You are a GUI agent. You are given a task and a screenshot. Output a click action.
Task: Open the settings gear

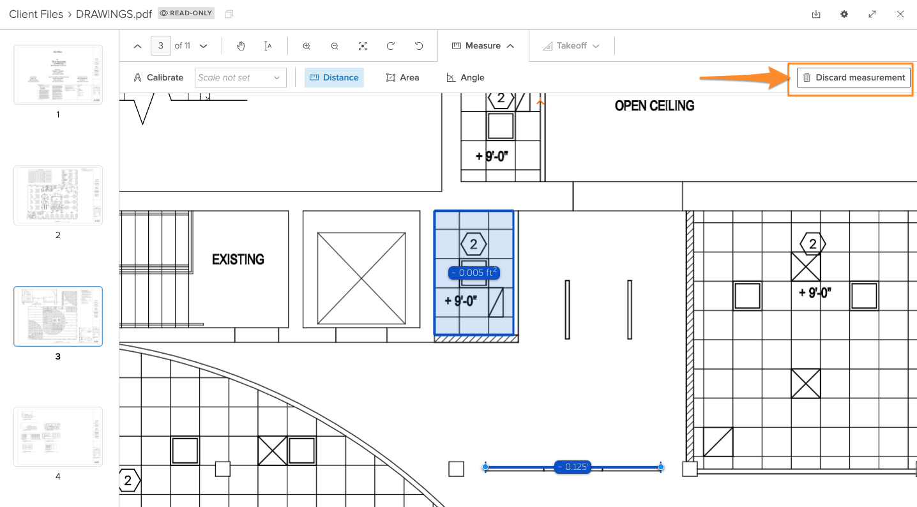pos(844,14)
